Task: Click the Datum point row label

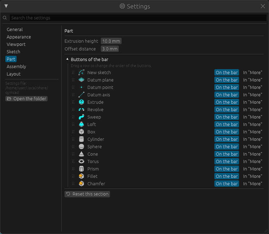Action: 100,87
